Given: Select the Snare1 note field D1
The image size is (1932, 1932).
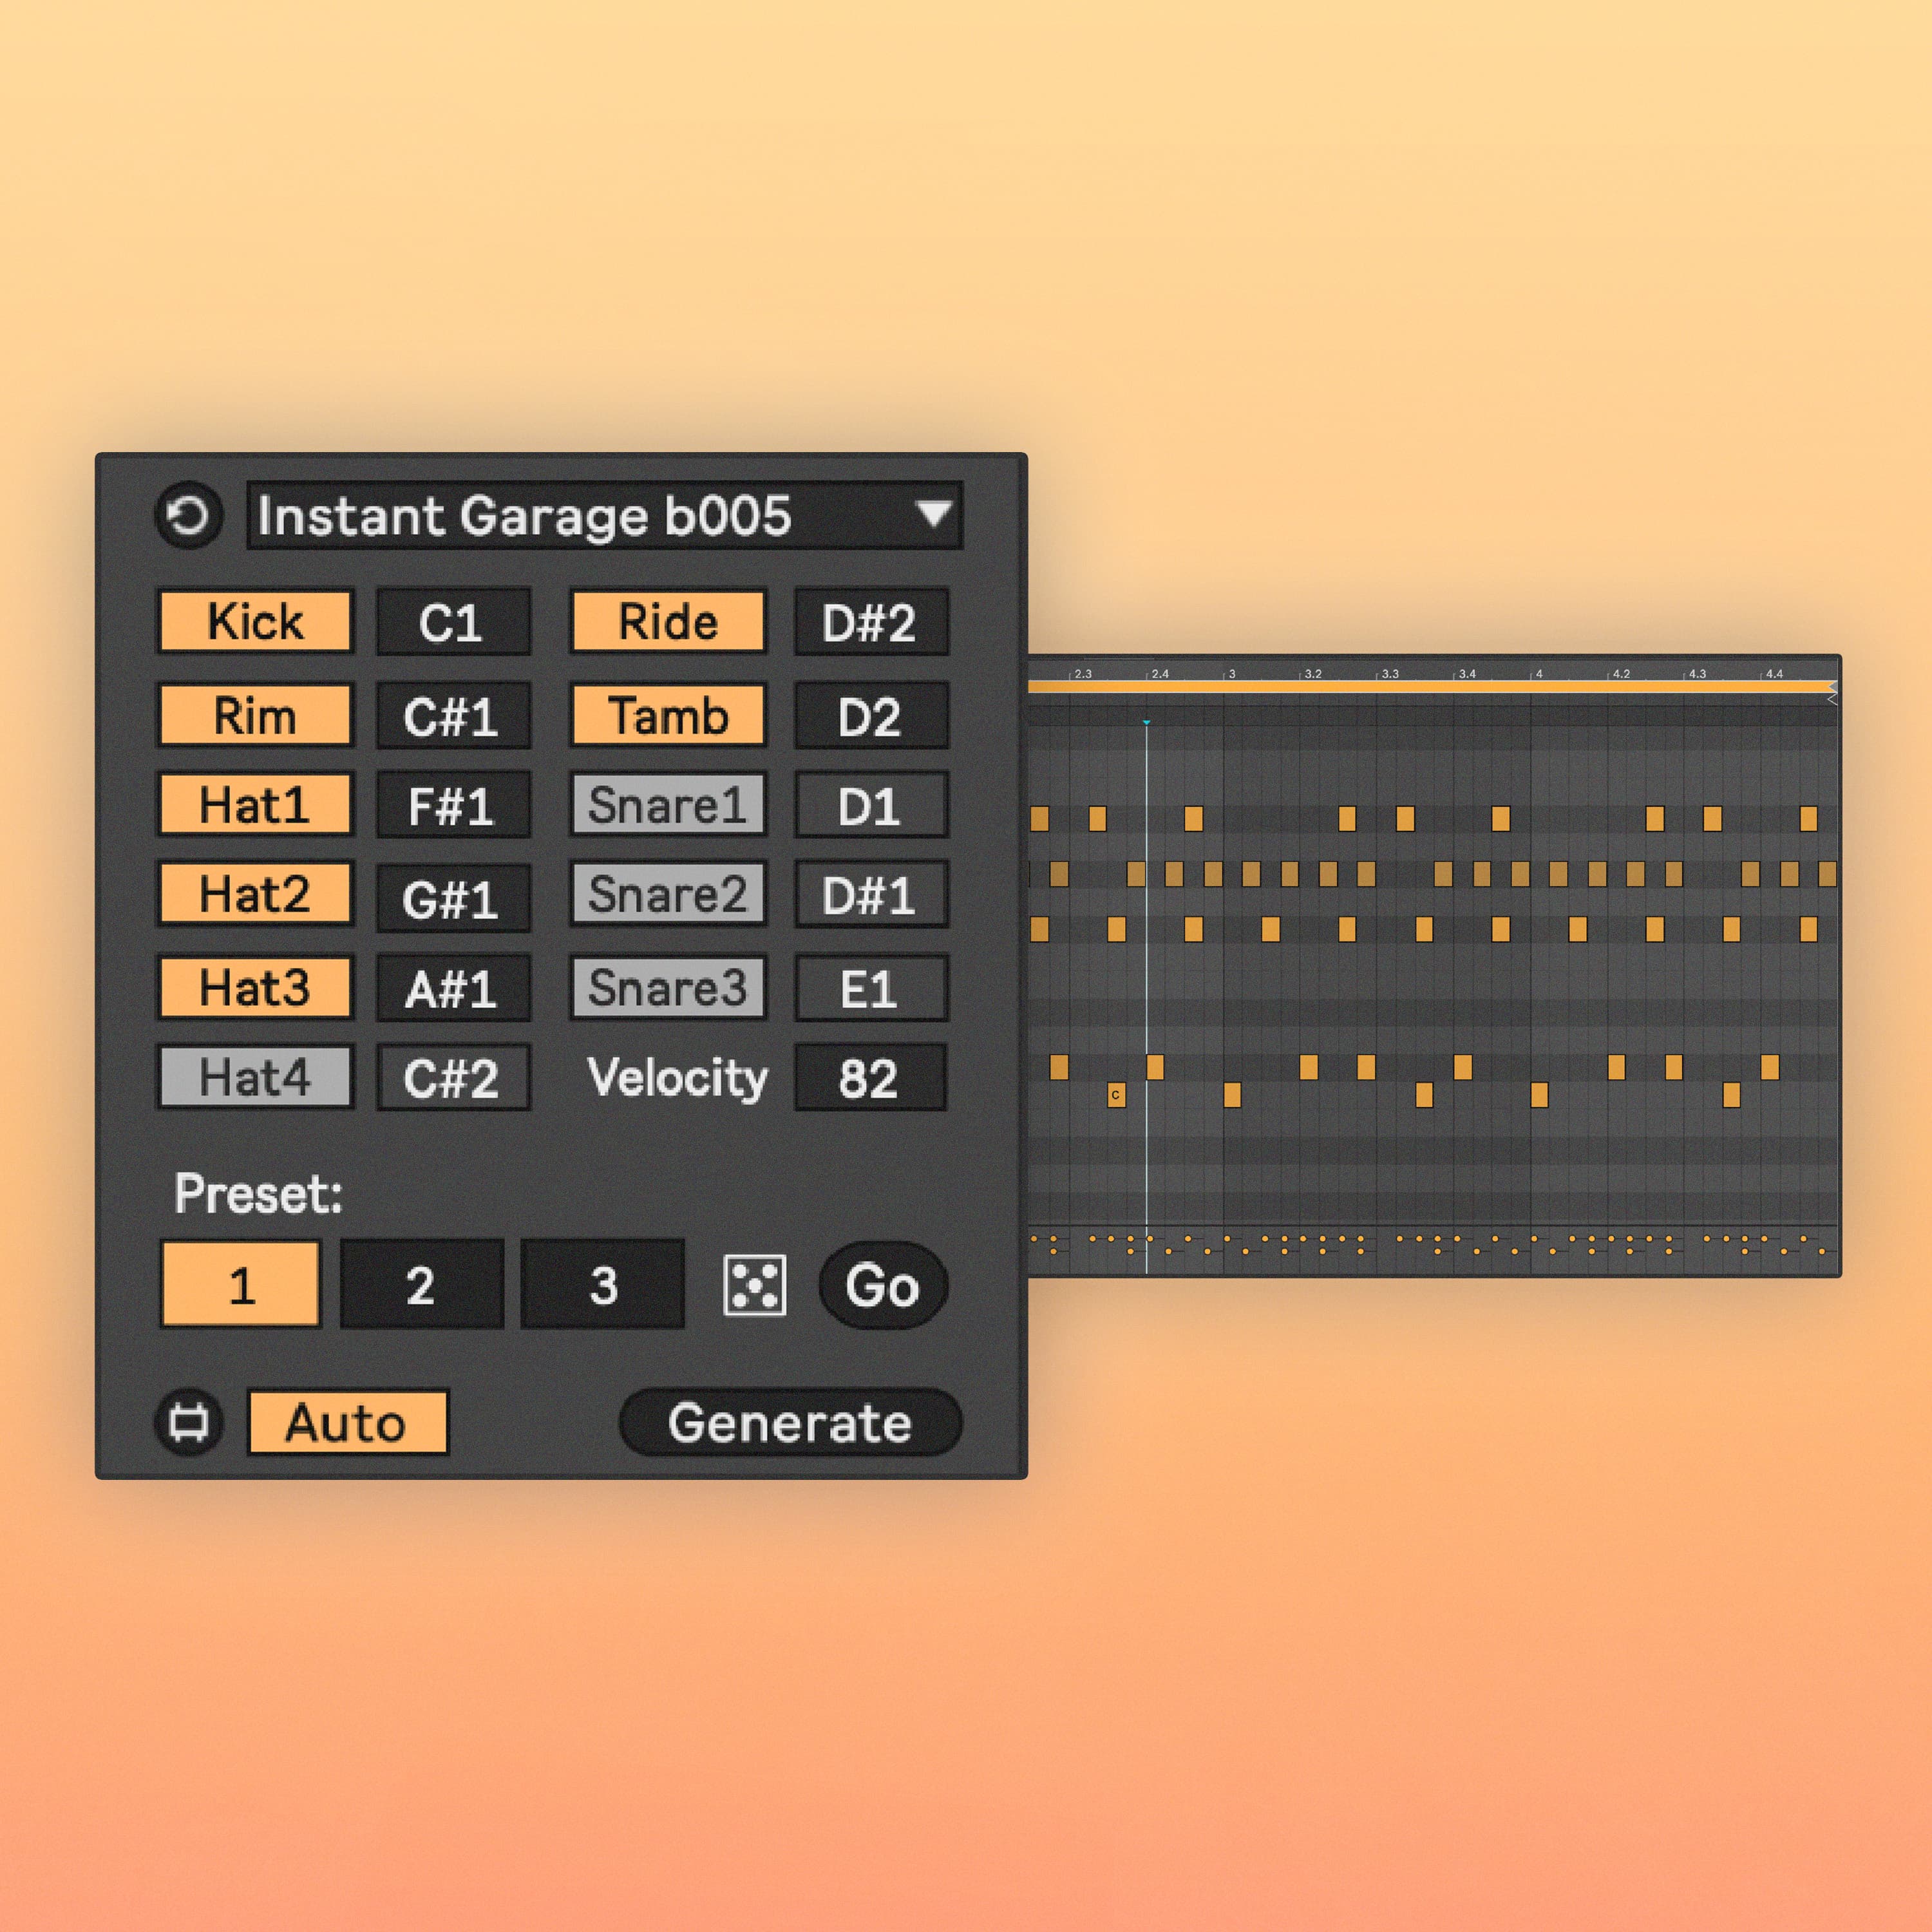Looking at the screenshot, I should (871, 805).
